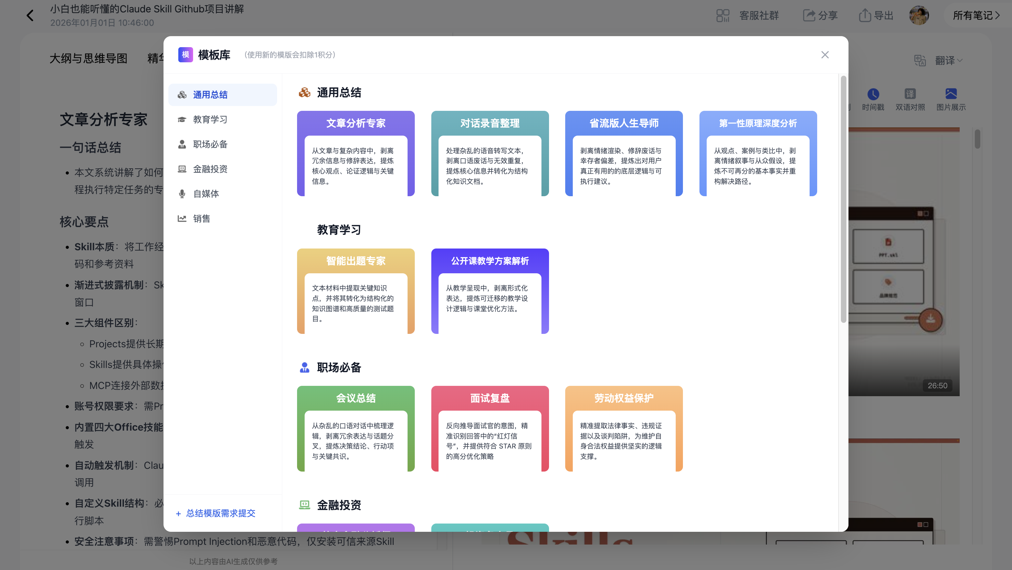1012x570 pixels.
Task: Select 销售 in sidebar
Action: [222, 219]
